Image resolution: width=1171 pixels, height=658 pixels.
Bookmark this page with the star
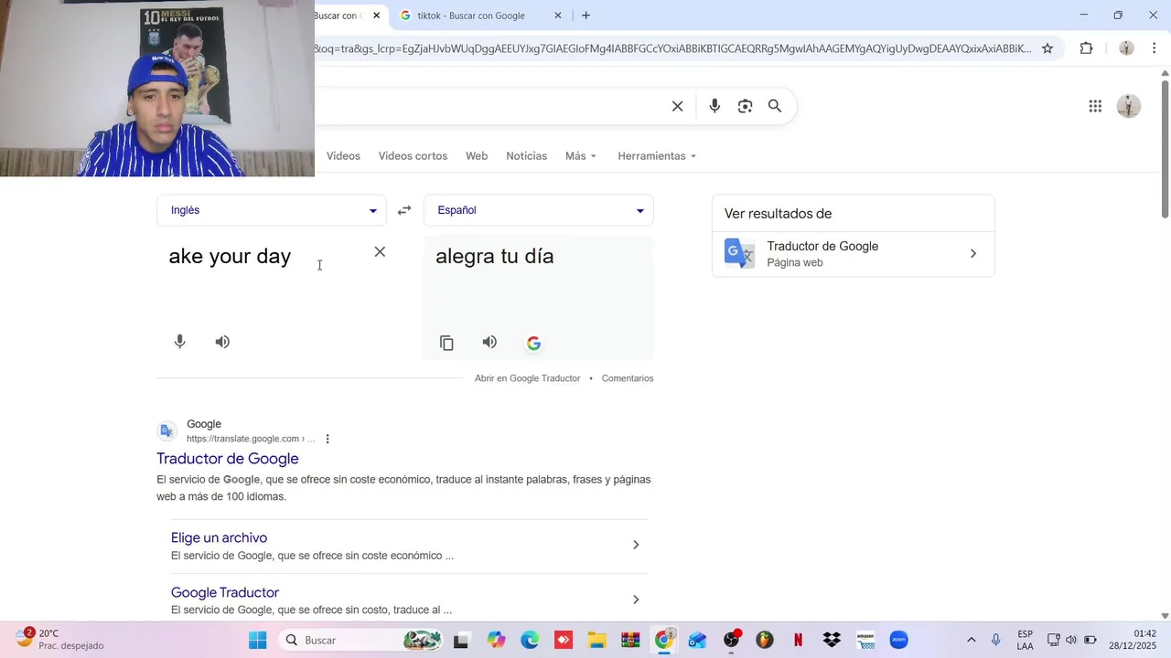click(1047, 48)
